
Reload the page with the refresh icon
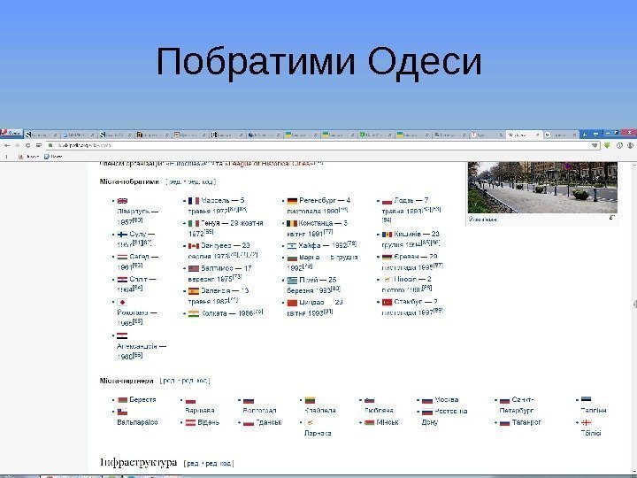(x=27, y=145)
